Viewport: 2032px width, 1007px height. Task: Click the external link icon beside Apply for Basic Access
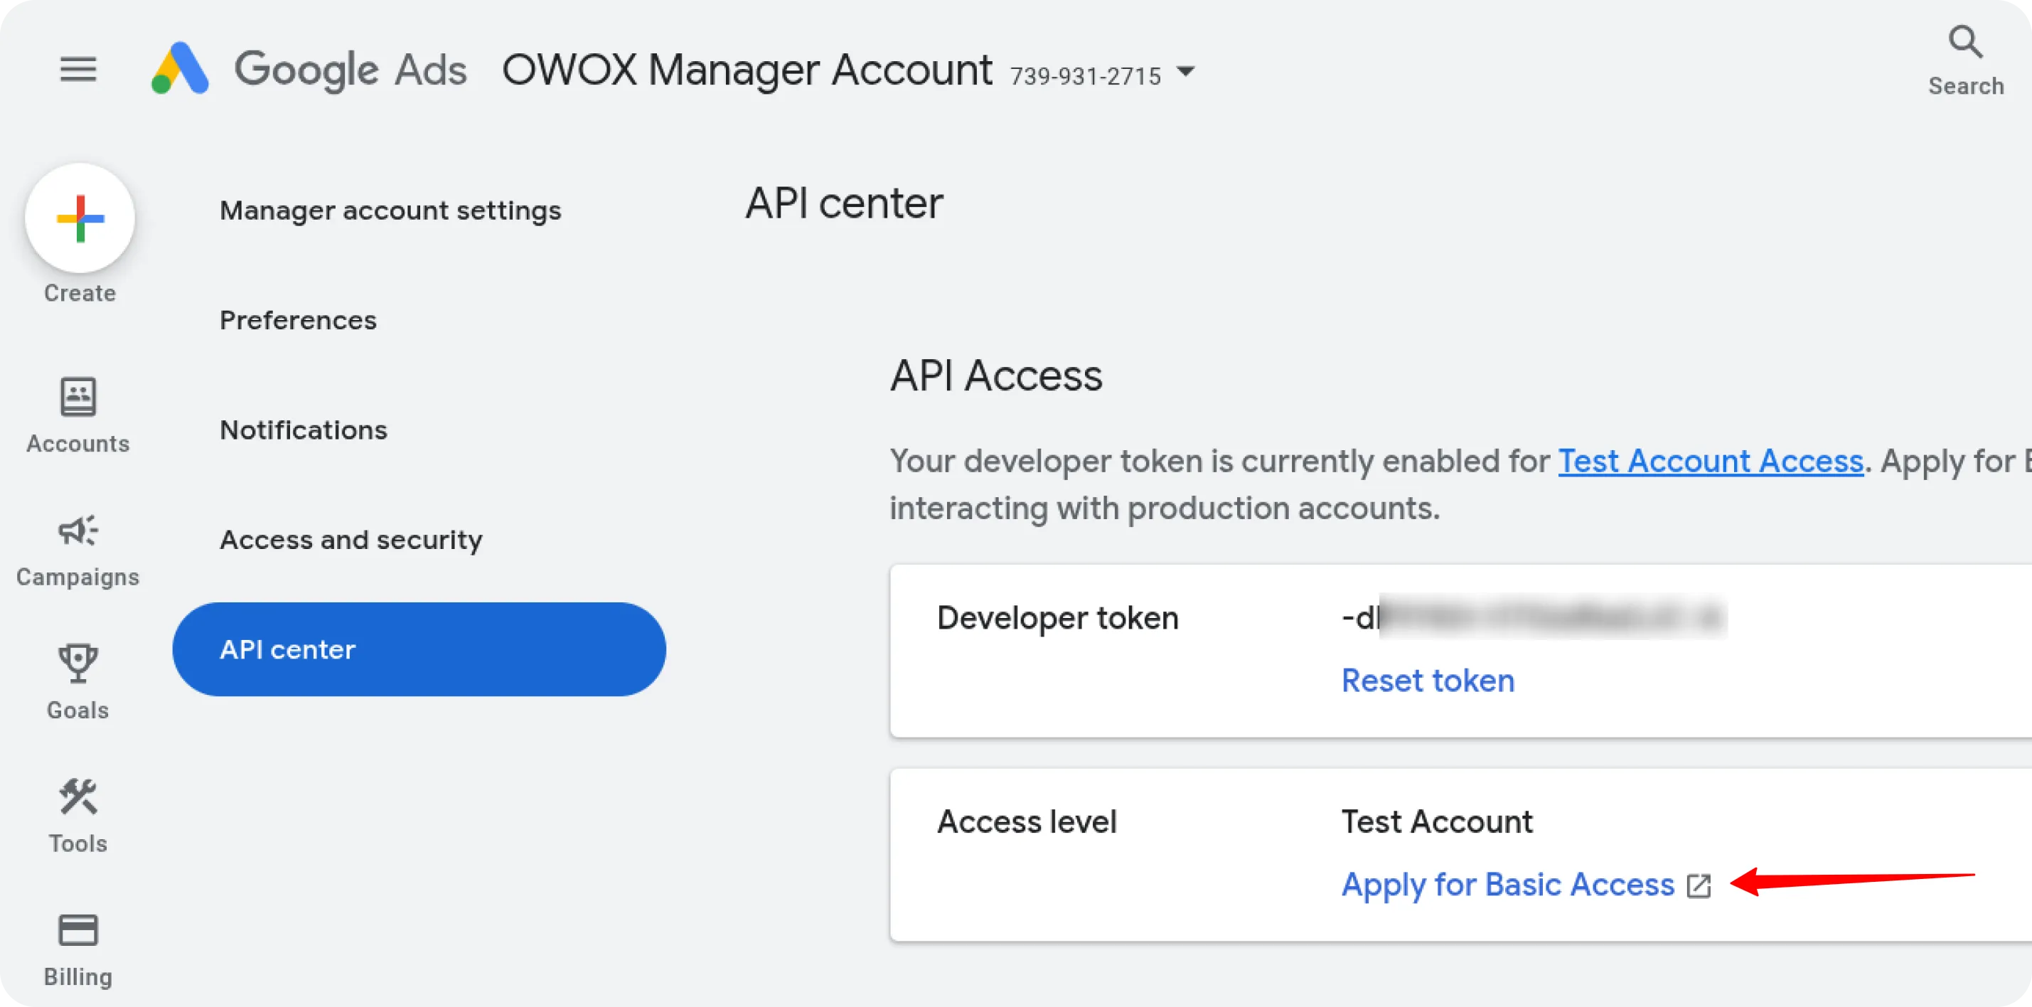click(x=1699, y=885)
